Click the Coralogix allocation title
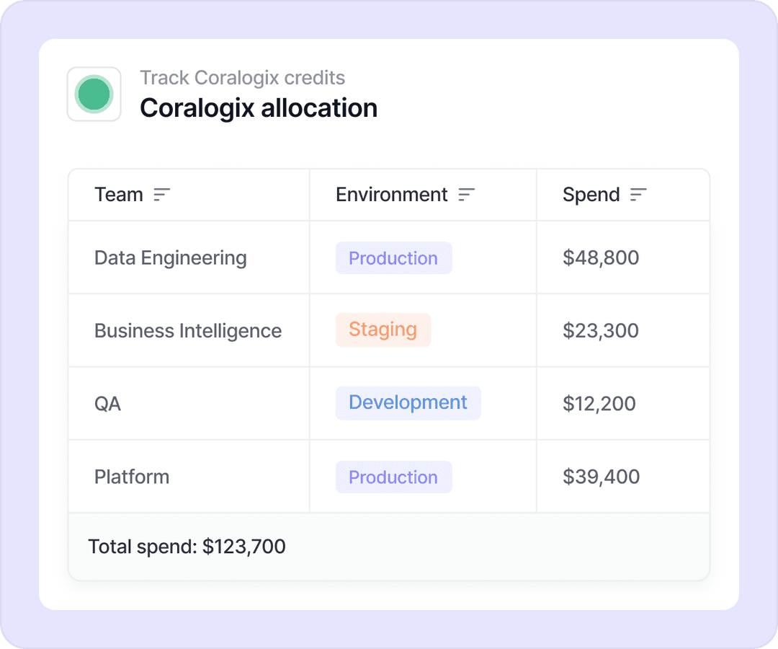Screen dimensions: 778x649 (x=259, y=108)
